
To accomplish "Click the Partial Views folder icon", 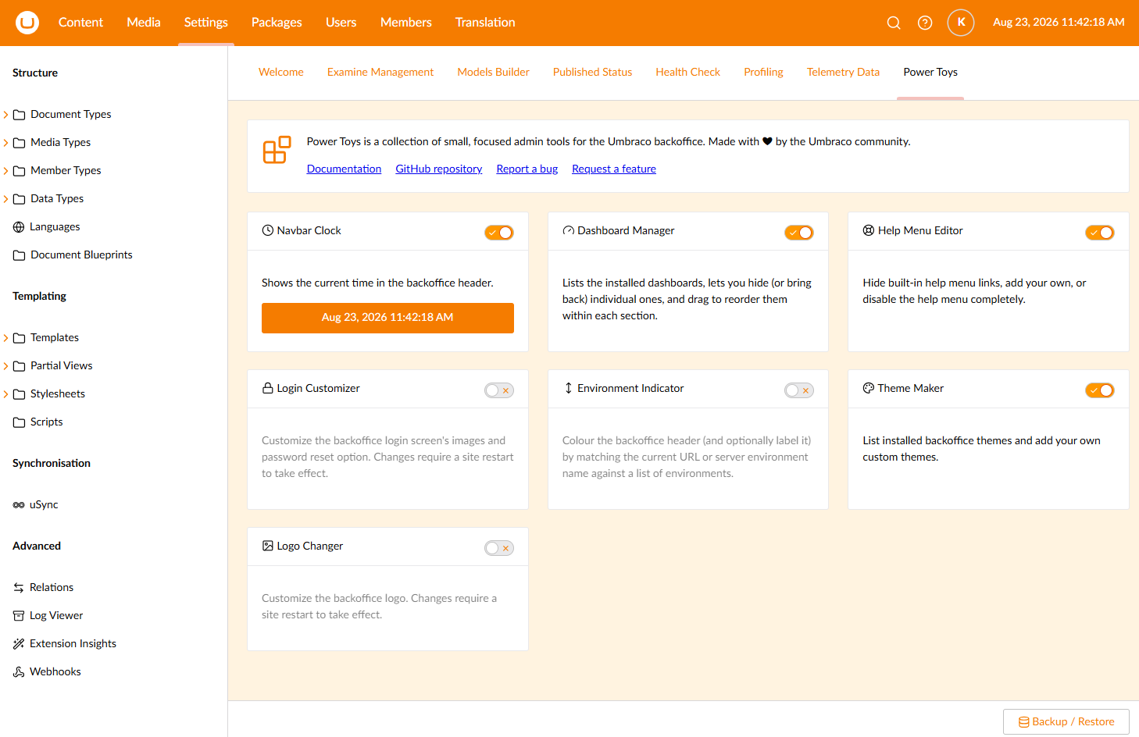I will [x=20, y=366].
